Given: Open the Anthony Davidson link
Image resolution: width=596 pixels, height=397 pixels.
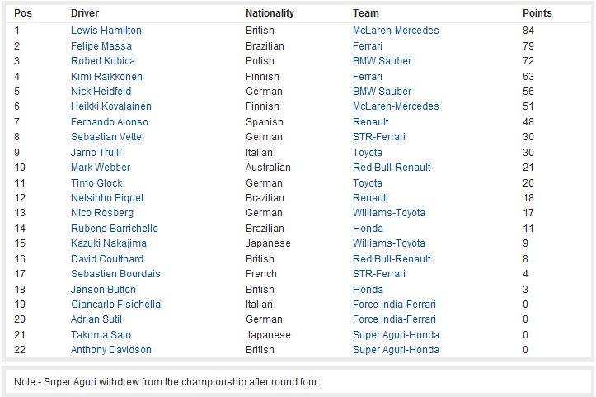Looking at the screenshot, I should 111,349.
